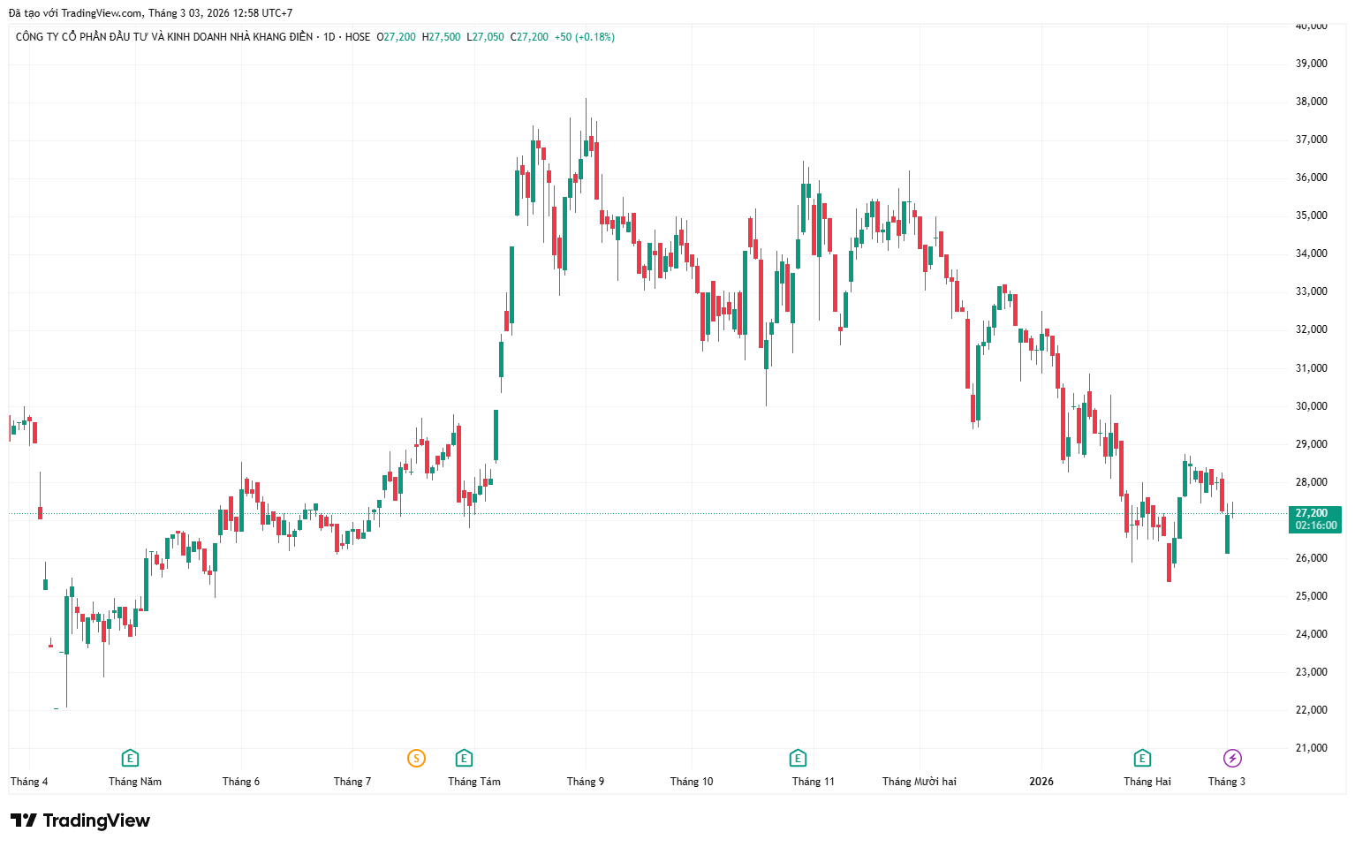Select the earnings marker above Tháng 11
Viewport: 1355px width, 847px height.
[x=798, y=758]
